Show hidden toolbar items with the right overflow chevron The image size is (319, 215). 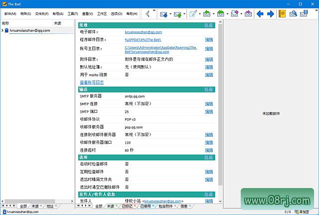pyautogui.click(x=316, y=10)
